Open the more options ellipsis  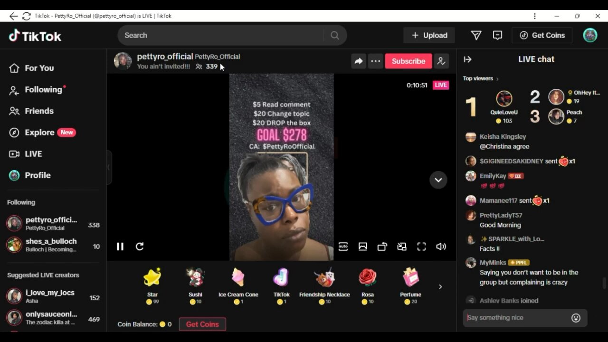[x=376, y=61]
